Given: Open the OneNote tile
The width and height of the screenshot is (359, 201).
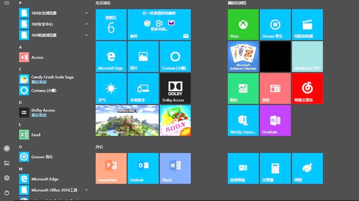Looking at the screenshot, I should pos(275,121).
